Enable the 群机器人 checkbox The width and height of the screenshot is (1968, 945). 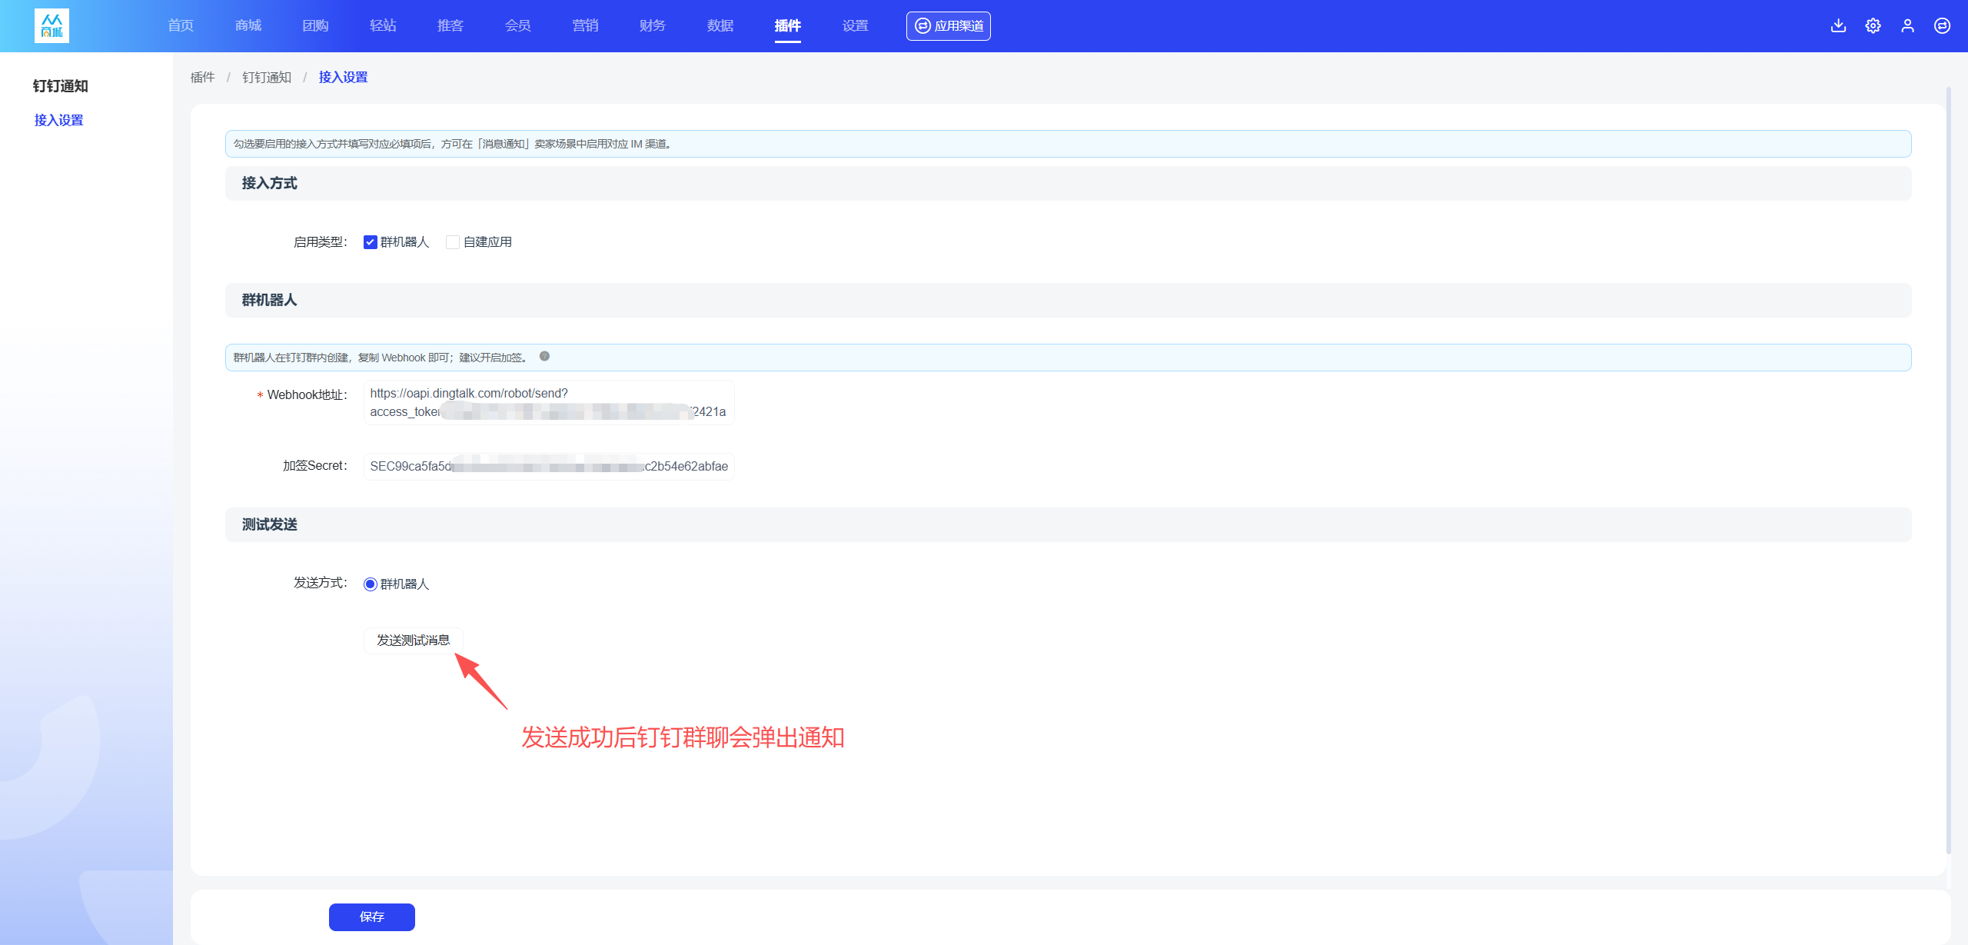pos(370,242)
